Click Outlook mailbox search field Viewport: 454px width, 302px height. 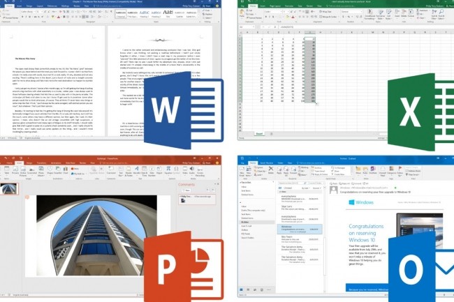click(x=292, y=183)
